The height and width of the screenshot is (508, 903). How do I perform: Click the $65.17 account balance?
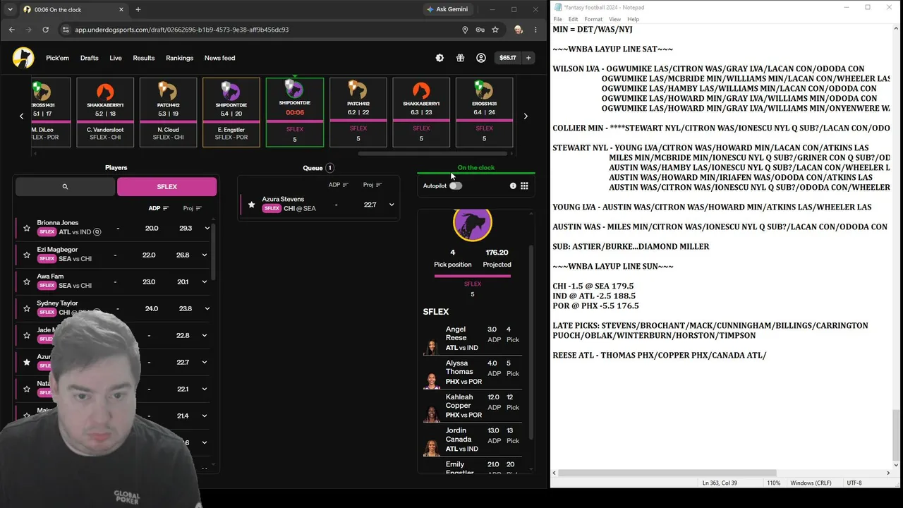[508, 58]
